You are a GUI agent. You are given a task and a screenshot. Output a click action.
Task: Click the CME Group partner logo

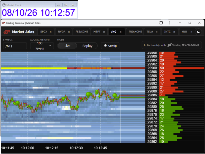[x=191, y=45]
